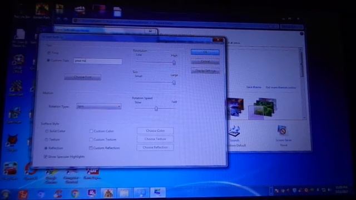Screen dimensions: 356x200
Task: Enable the Custom Color checkbox
Action: (91, 131)
